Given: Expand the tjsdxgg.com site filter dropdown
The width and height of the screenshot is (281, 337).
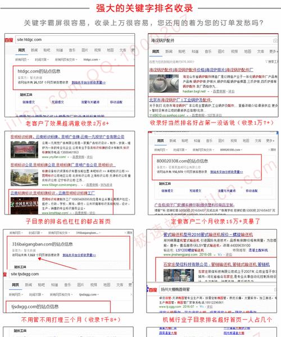Looking at the screenshot, I should tap(89, 294).
